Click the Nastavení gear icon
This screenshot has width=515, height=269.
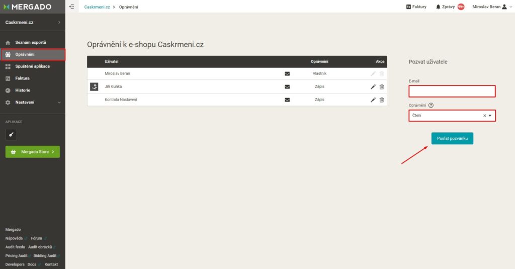click(x=8, y=103)
